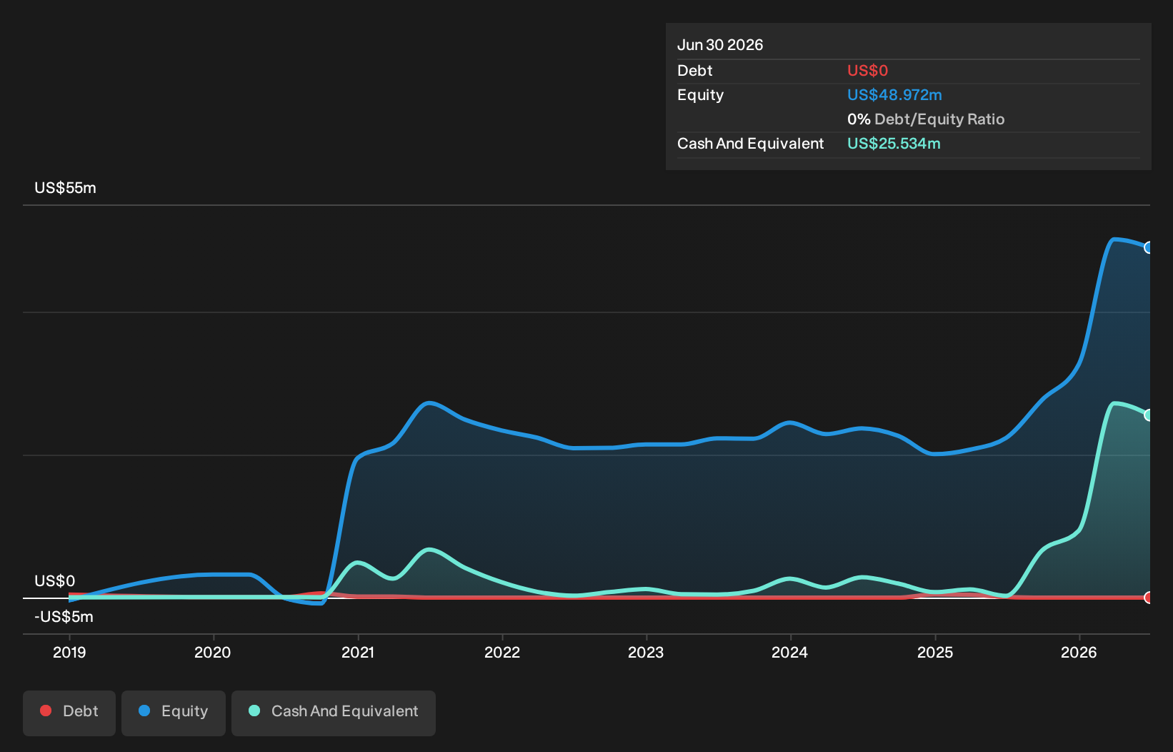The image size is (1173, 752).
Task: Click the US$55m axis label
Action: 65,188
